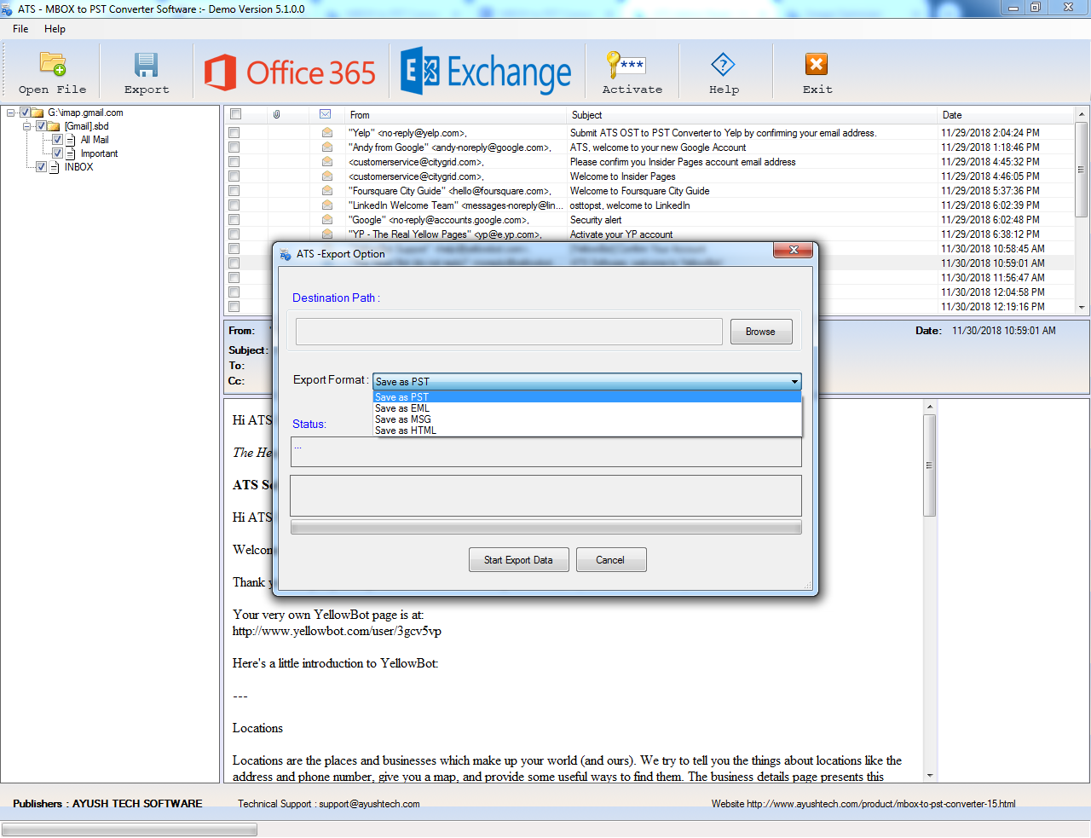The width and height of the screenshot is (1091, 838).
Task: Click the bottom horizontal scrollbar thumb
Action: pyautogui.click(x=130, y=829)
